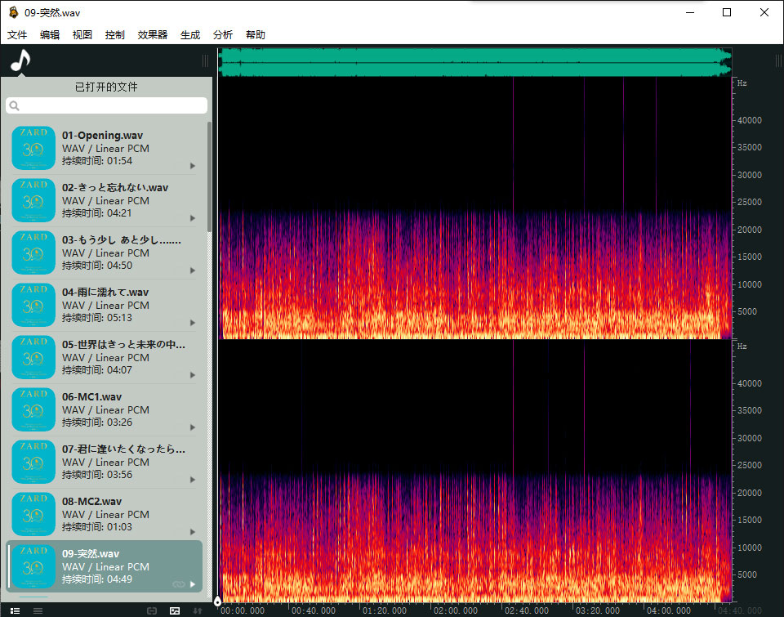
Task: Click the 02:00.000 mark on the timeline
Action: (456, 610)
